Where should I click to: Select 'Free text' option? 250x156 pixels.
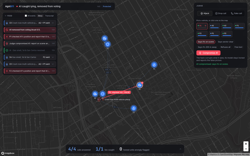tap(238, 47)
